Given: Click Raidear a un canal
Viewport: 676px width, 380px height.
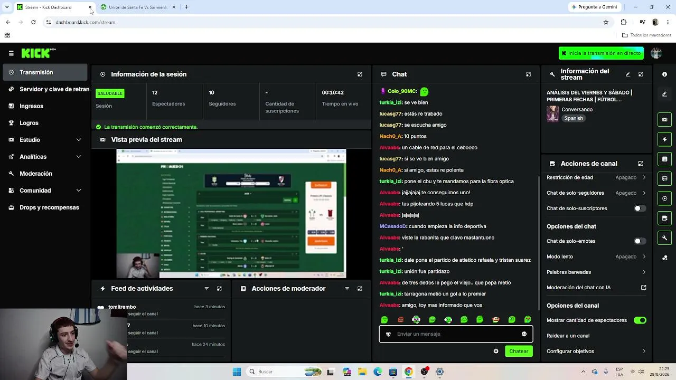Looking at the screenshot, I should 568,336.
